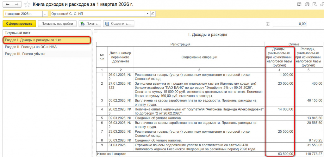Select Раздел I. Доходы и расходы за 1 кв.
Image resolution: width=324 pixels, height=157 pixels.
click(47, 40)
